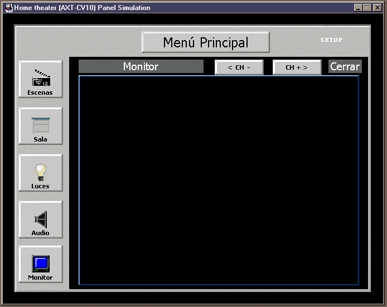The image size is (387, 307).
Task: Open the SETUP page
Action: click(x=331, y=40)
